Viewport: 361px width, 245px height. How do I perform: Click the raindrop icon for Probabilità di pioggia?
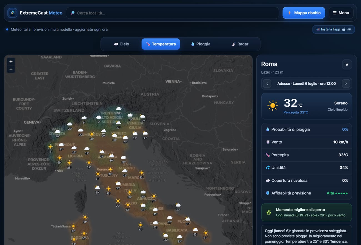pos(268,129)
